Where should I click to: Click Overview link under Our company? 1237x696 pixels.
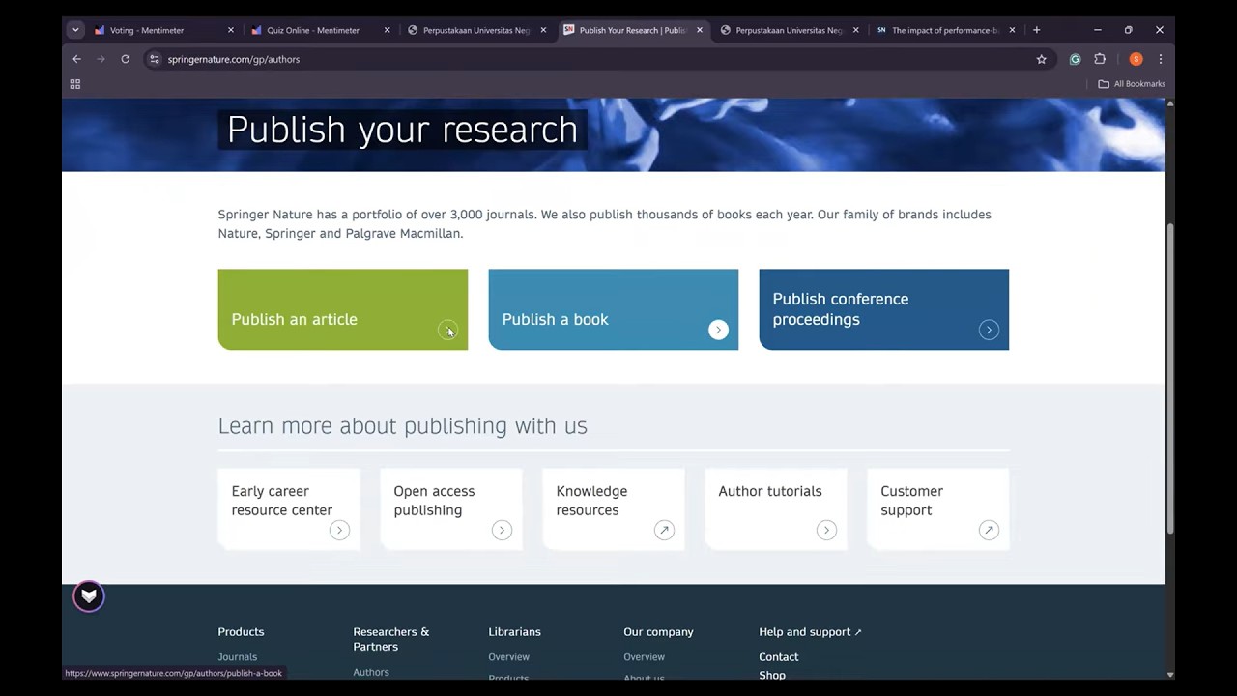(645, 657)
